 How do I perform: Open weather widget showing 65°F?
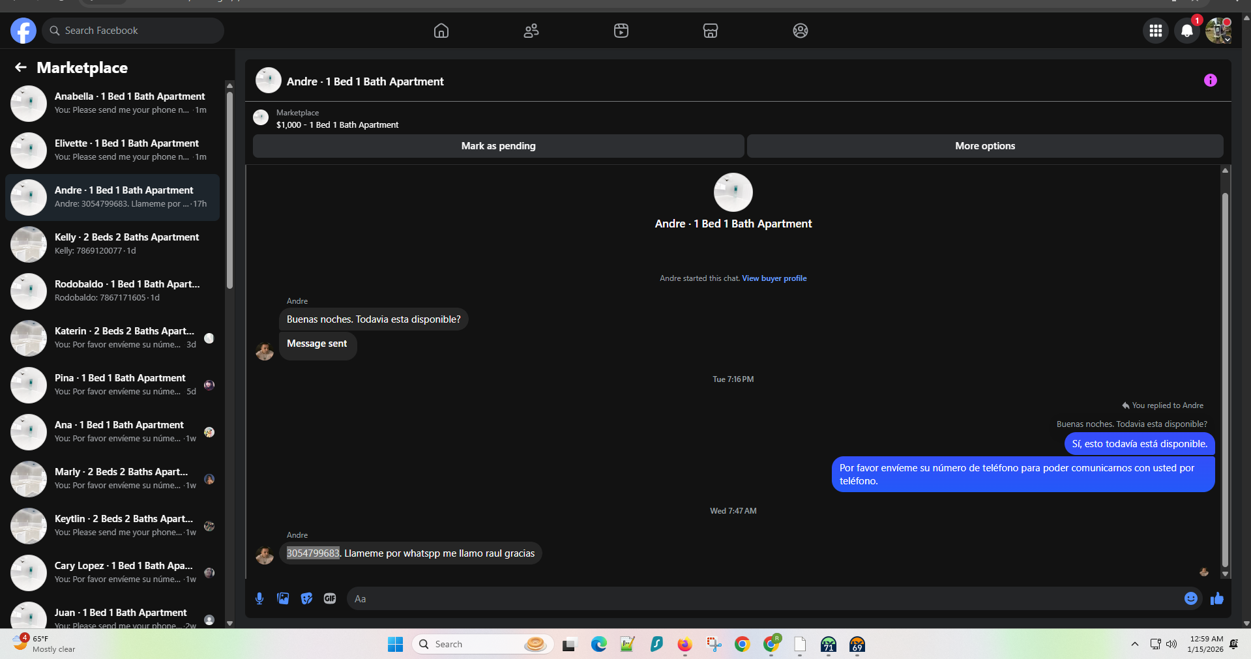click(x=44, y=644)
